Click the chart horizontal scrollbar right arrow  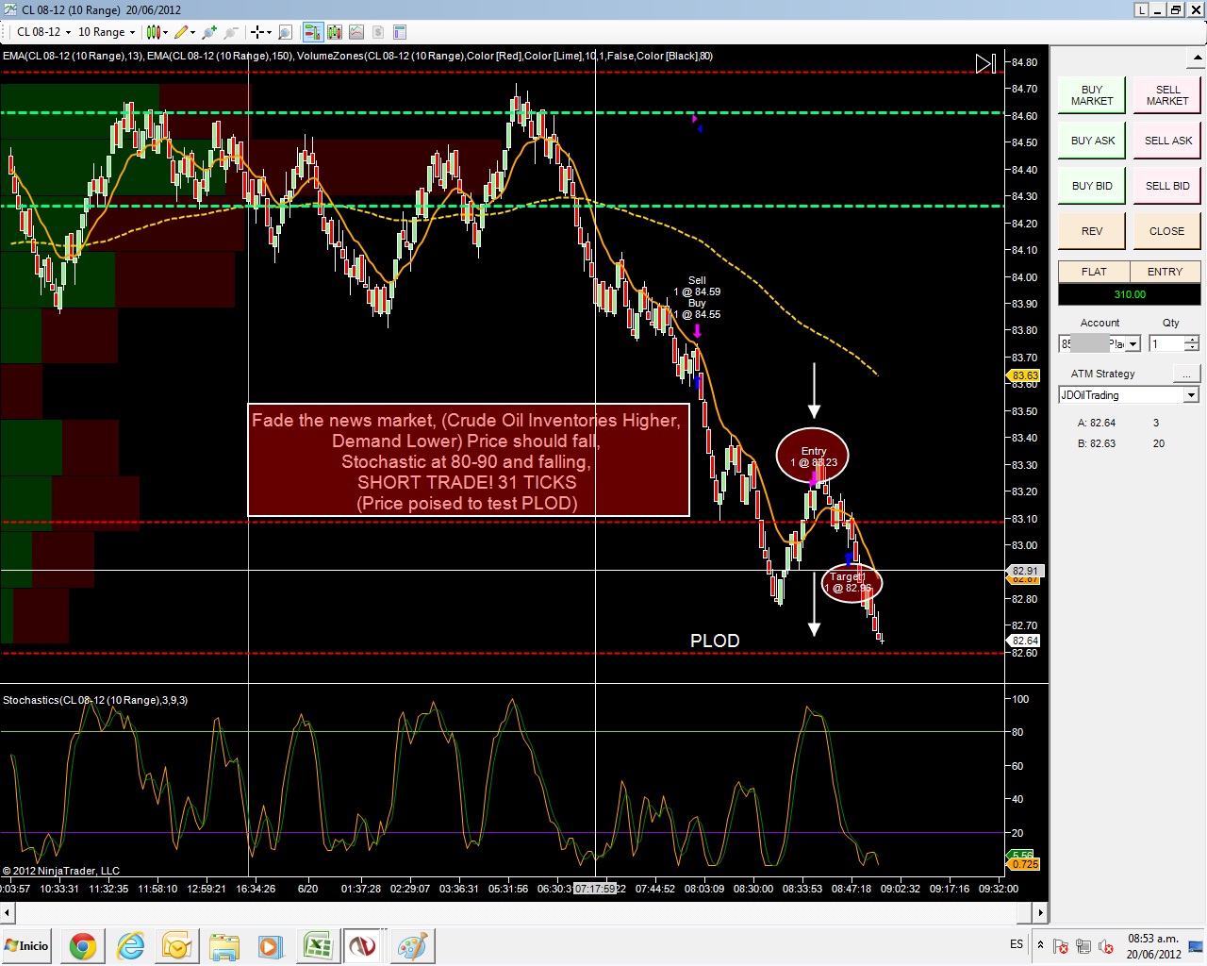point(1041,912)
